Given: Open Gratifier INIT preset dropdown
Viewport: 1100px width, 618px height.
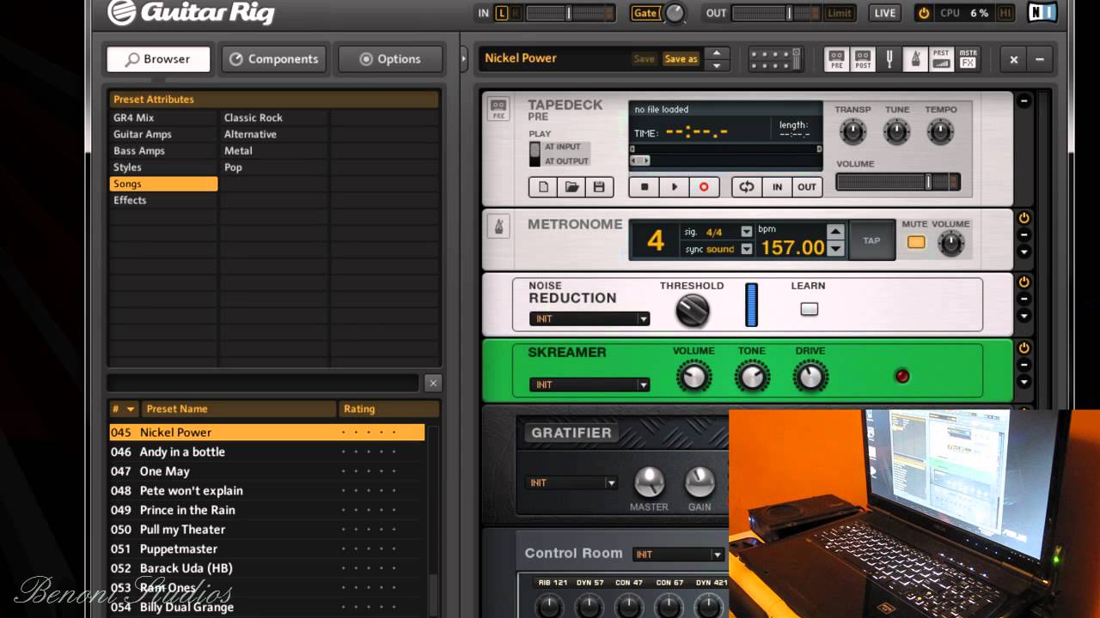Looking at the screenshot, I should point(571,482).
